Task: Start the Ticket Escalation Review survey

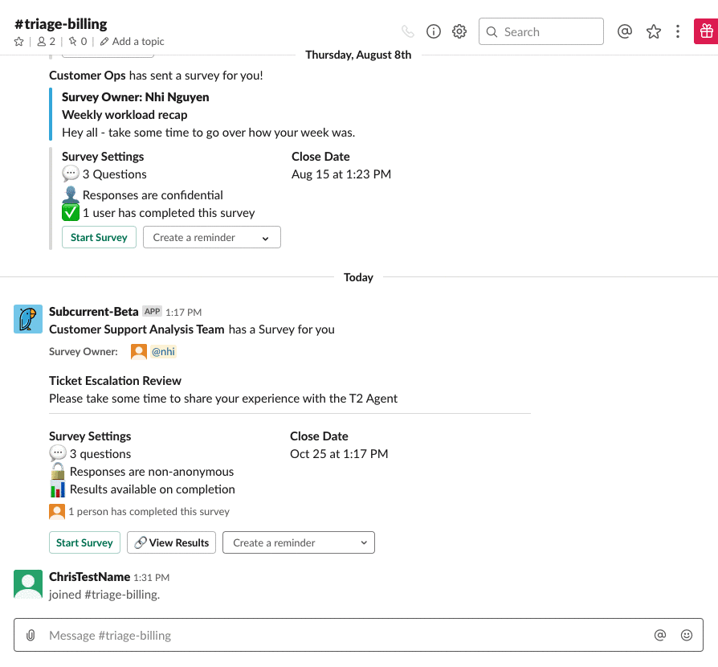Action: point(84,543)
